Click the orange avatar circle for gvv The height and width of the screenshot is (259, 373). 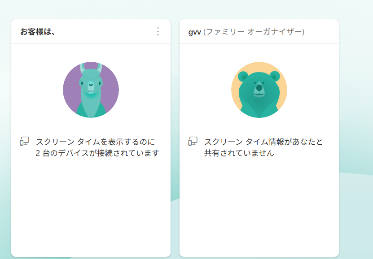click(x=259, y=89)
